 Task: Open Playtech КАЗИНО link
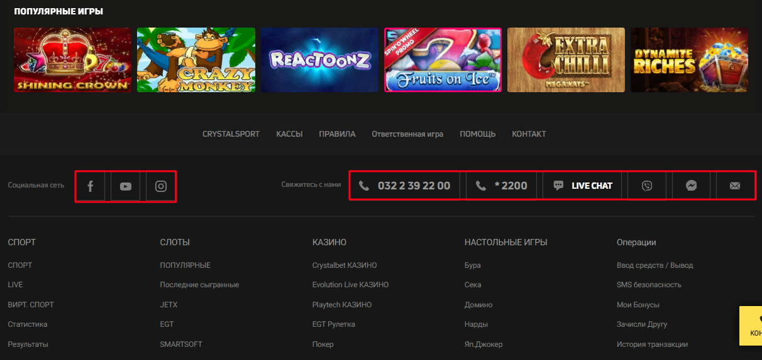342,305
